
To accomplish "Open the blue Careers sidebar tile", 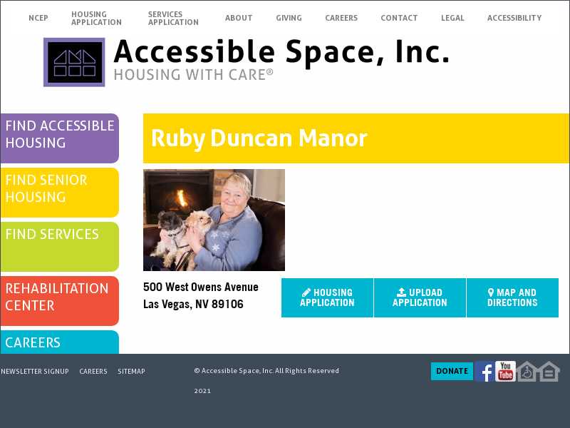I will [60, 342].
